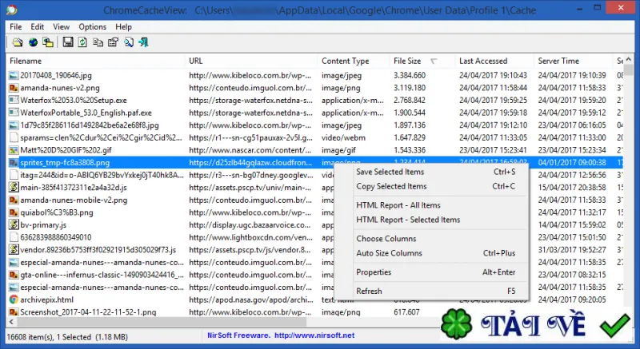Viewport: 640px width, 349px height.
Task: Click the green arrows Refresh toolbar icon
Action: coord(83,42)
